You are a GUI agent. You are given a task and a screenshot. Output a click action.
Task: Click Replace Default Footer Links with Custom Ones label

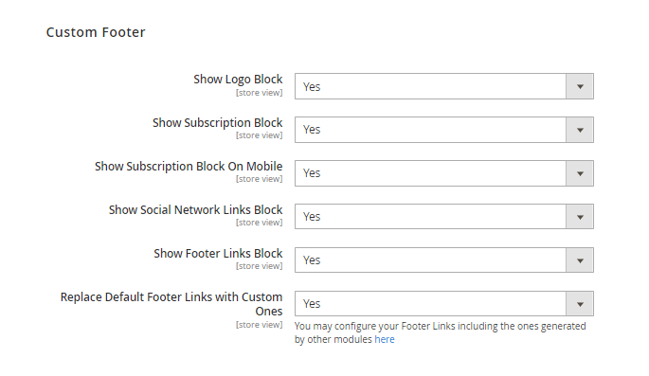[171, 304]
